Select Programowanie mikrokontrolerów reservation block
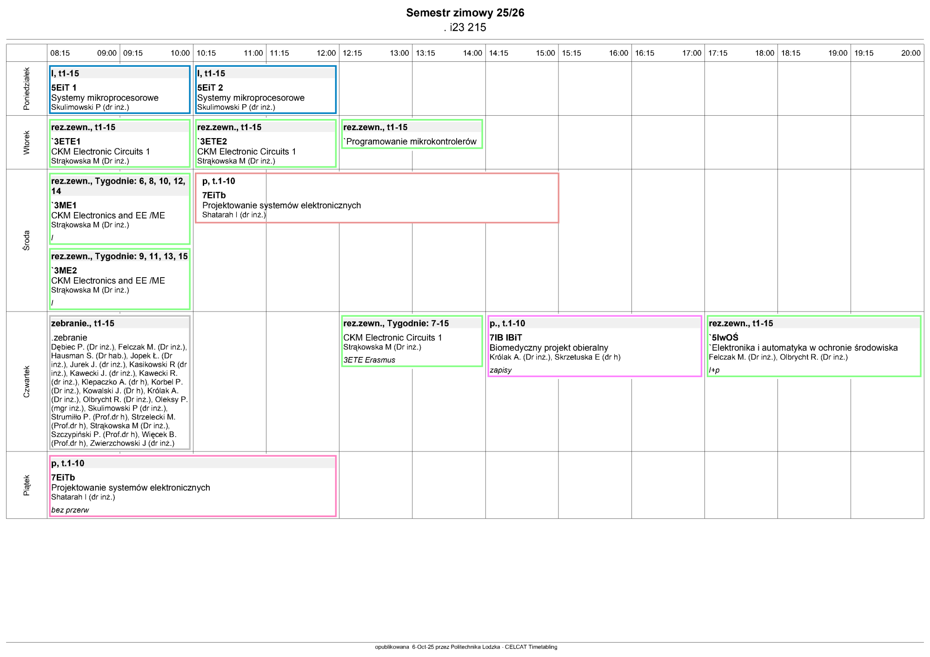This screenshot has height=657, width=930. coord(412,134)
